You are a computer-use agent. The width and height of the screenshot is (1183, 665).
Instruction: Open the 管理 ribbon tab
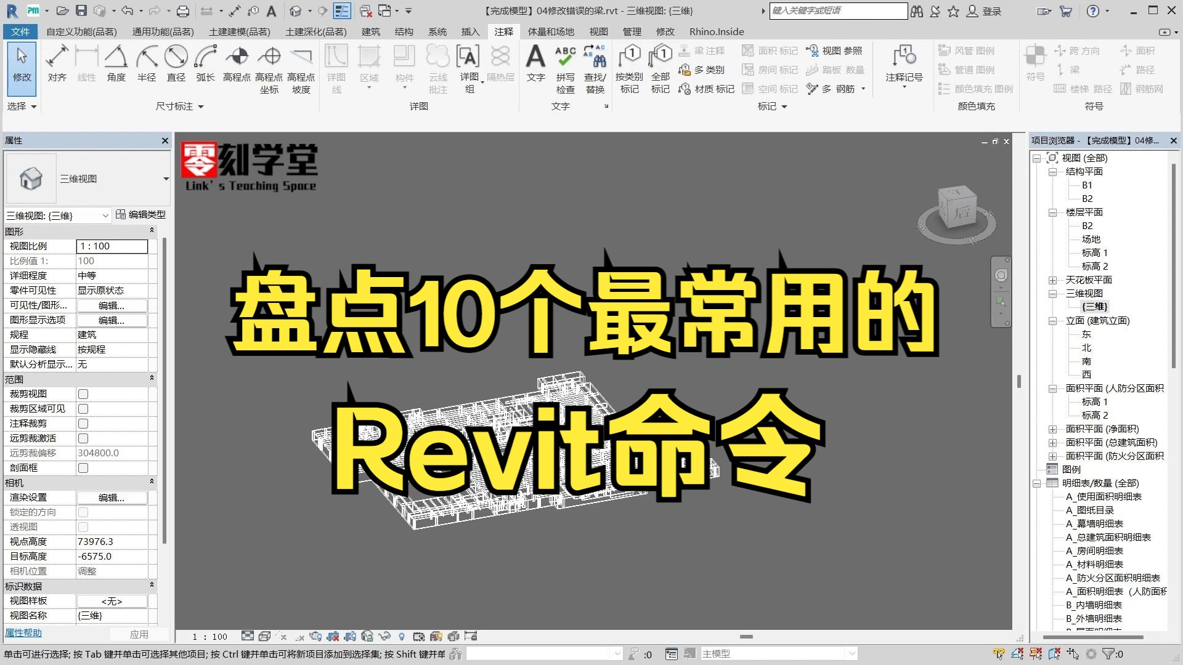[x=632, y=31]
